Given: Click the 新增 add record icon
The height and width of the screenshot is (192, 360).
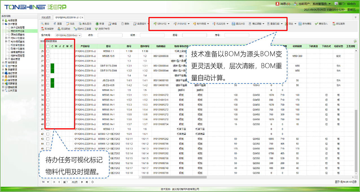Looking at the screenshot, I should point(97,24).
